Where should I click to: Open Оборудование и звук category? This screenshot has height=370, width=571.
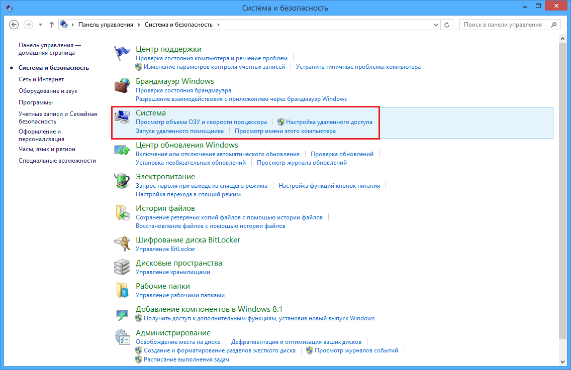point(48,91)
